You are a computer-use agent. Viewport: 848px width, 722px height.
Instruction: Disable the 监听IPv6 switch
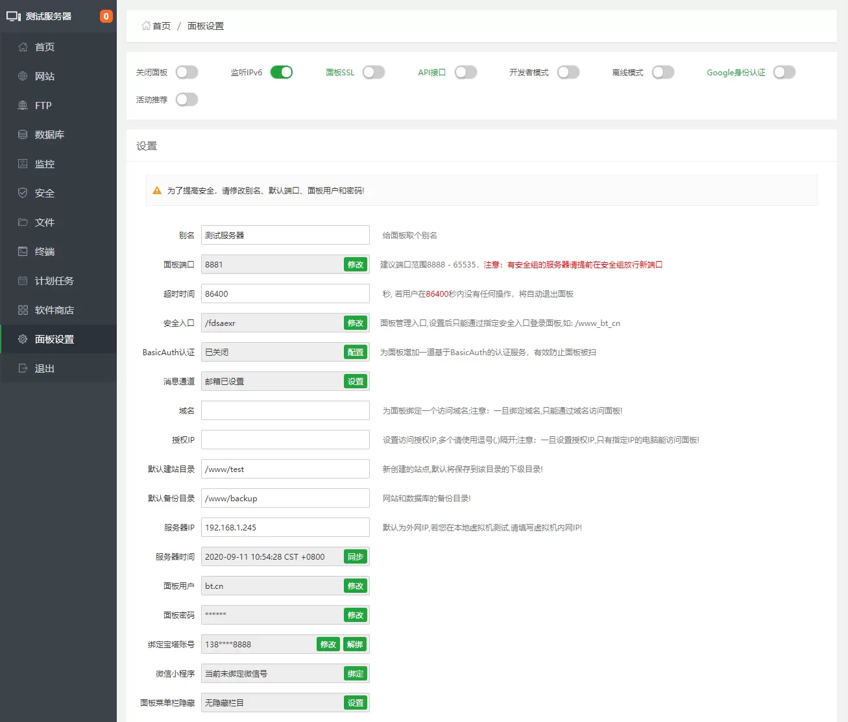coord(282,72)
